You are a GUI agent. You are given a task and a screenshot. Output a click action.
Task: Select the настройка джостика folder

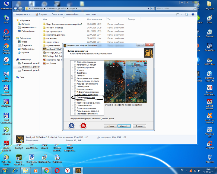[x=56, y=35]
